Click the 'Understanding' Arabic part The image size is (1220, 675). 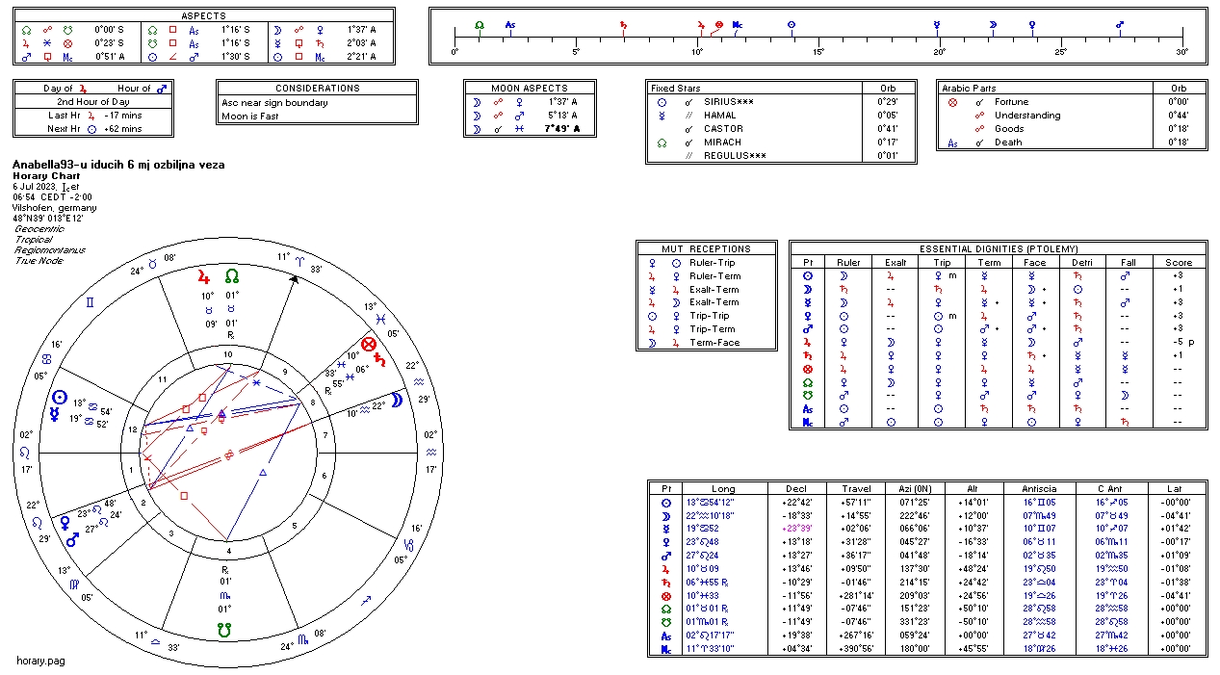[x=1027, y=116]
